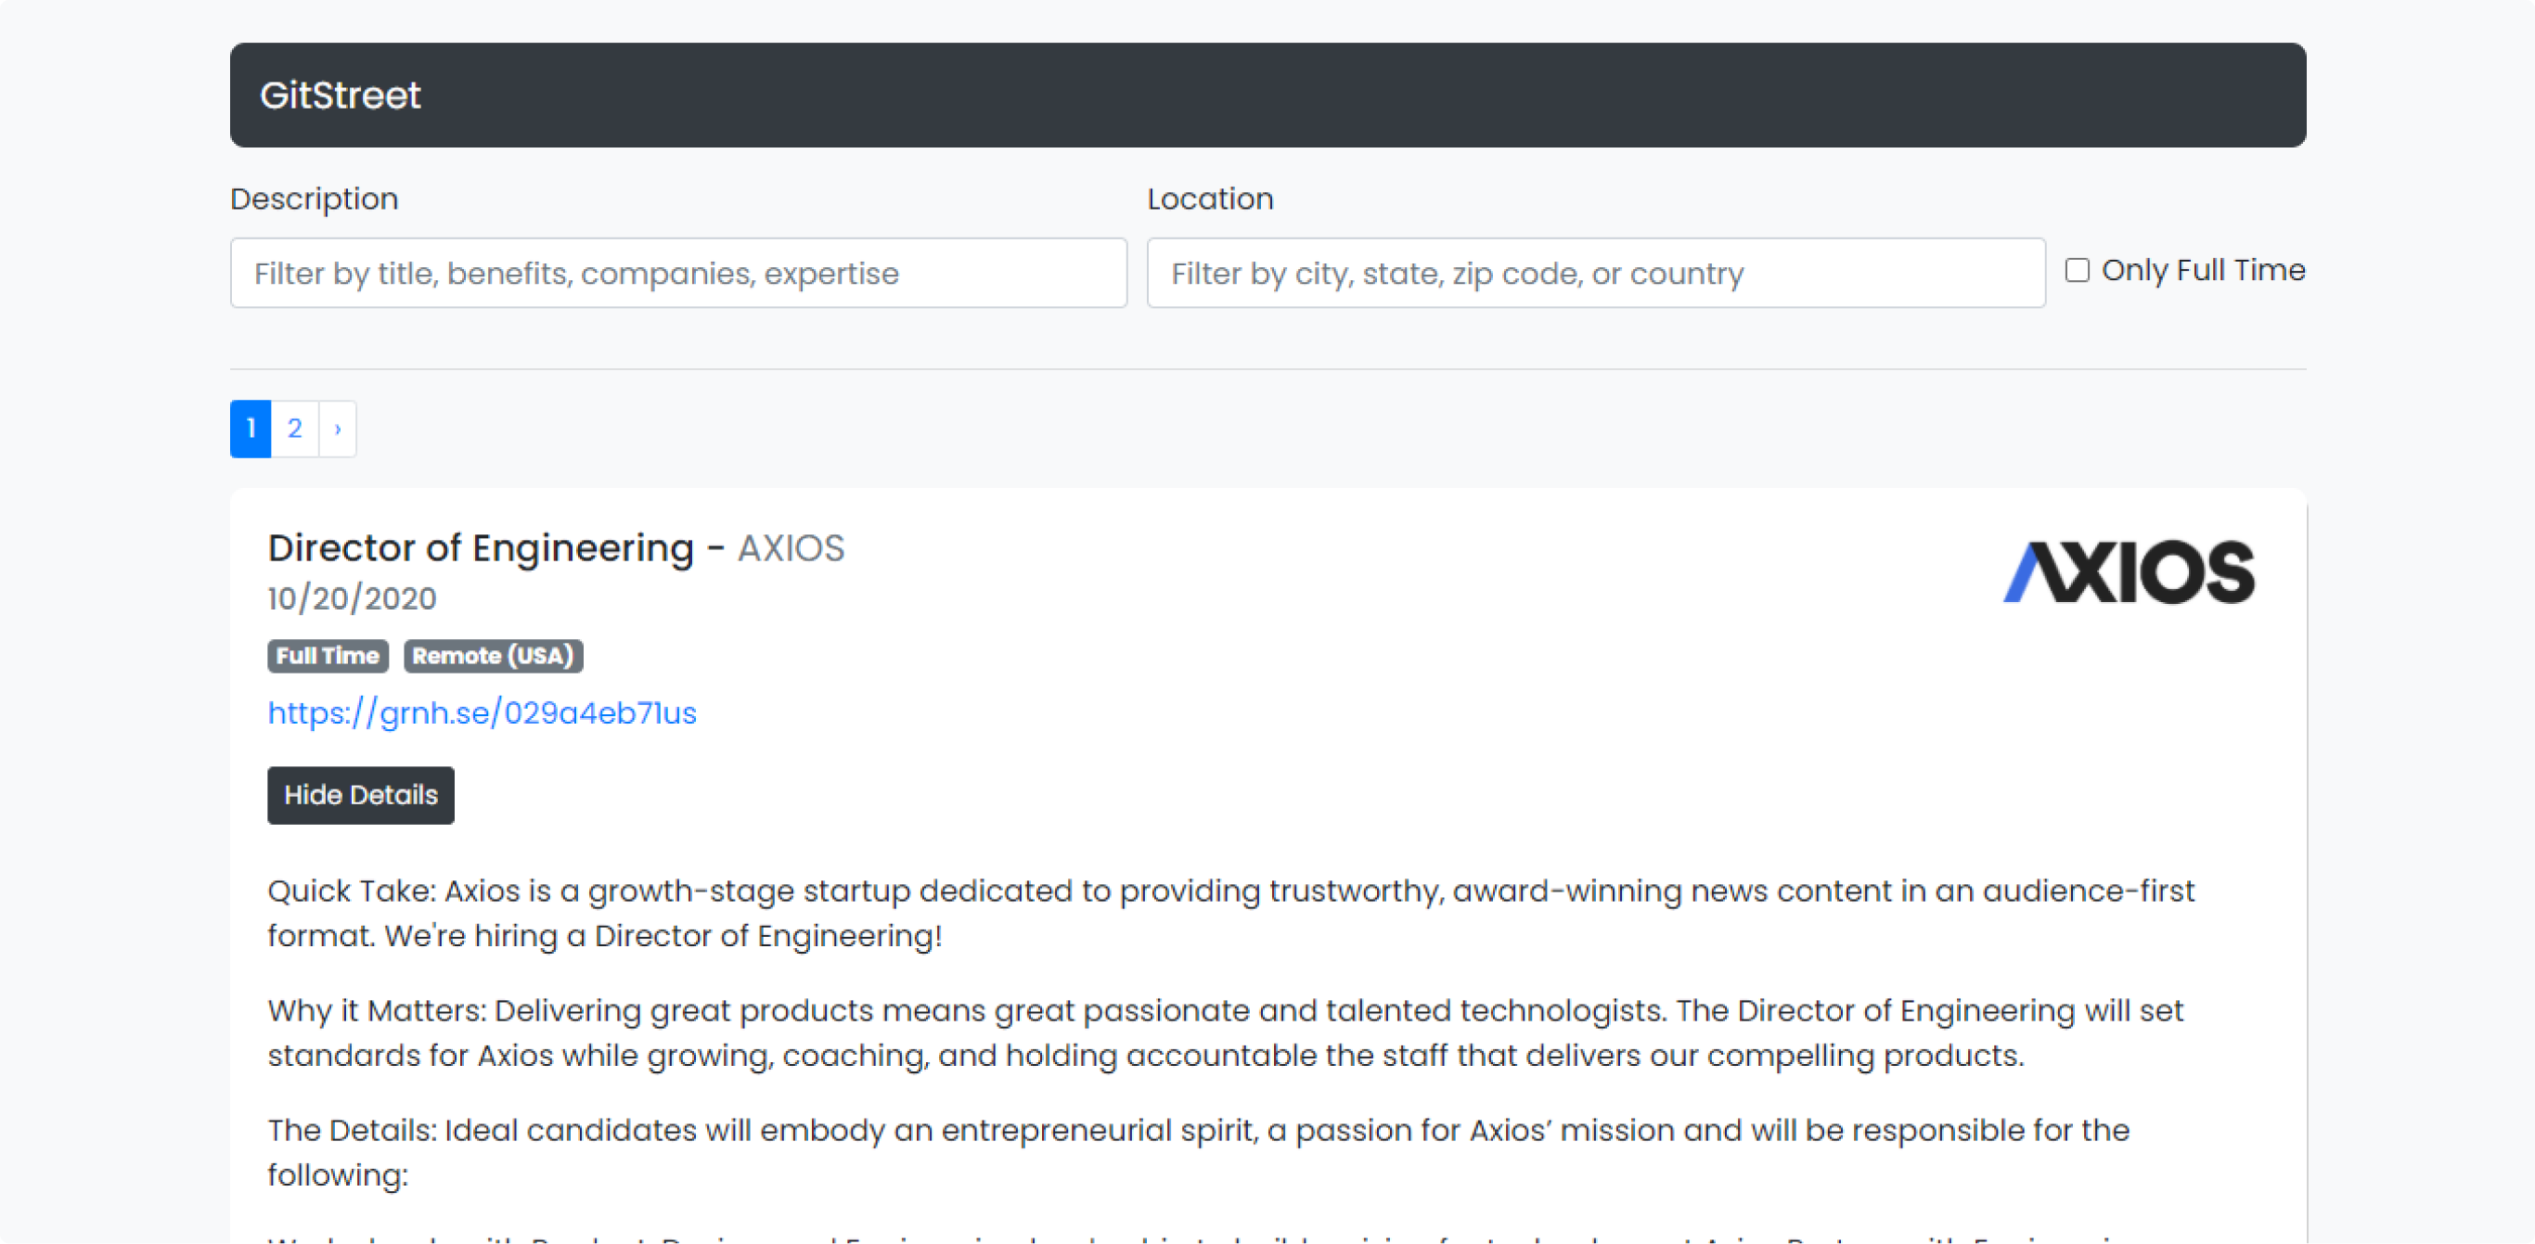Click the Director of Engineering job title
This screenshot has width=2535, height=1244.
[x=481, y=547]
